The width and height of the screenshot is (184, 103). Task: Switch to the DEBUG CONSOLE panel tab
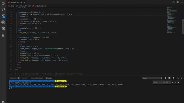[37, 78]
